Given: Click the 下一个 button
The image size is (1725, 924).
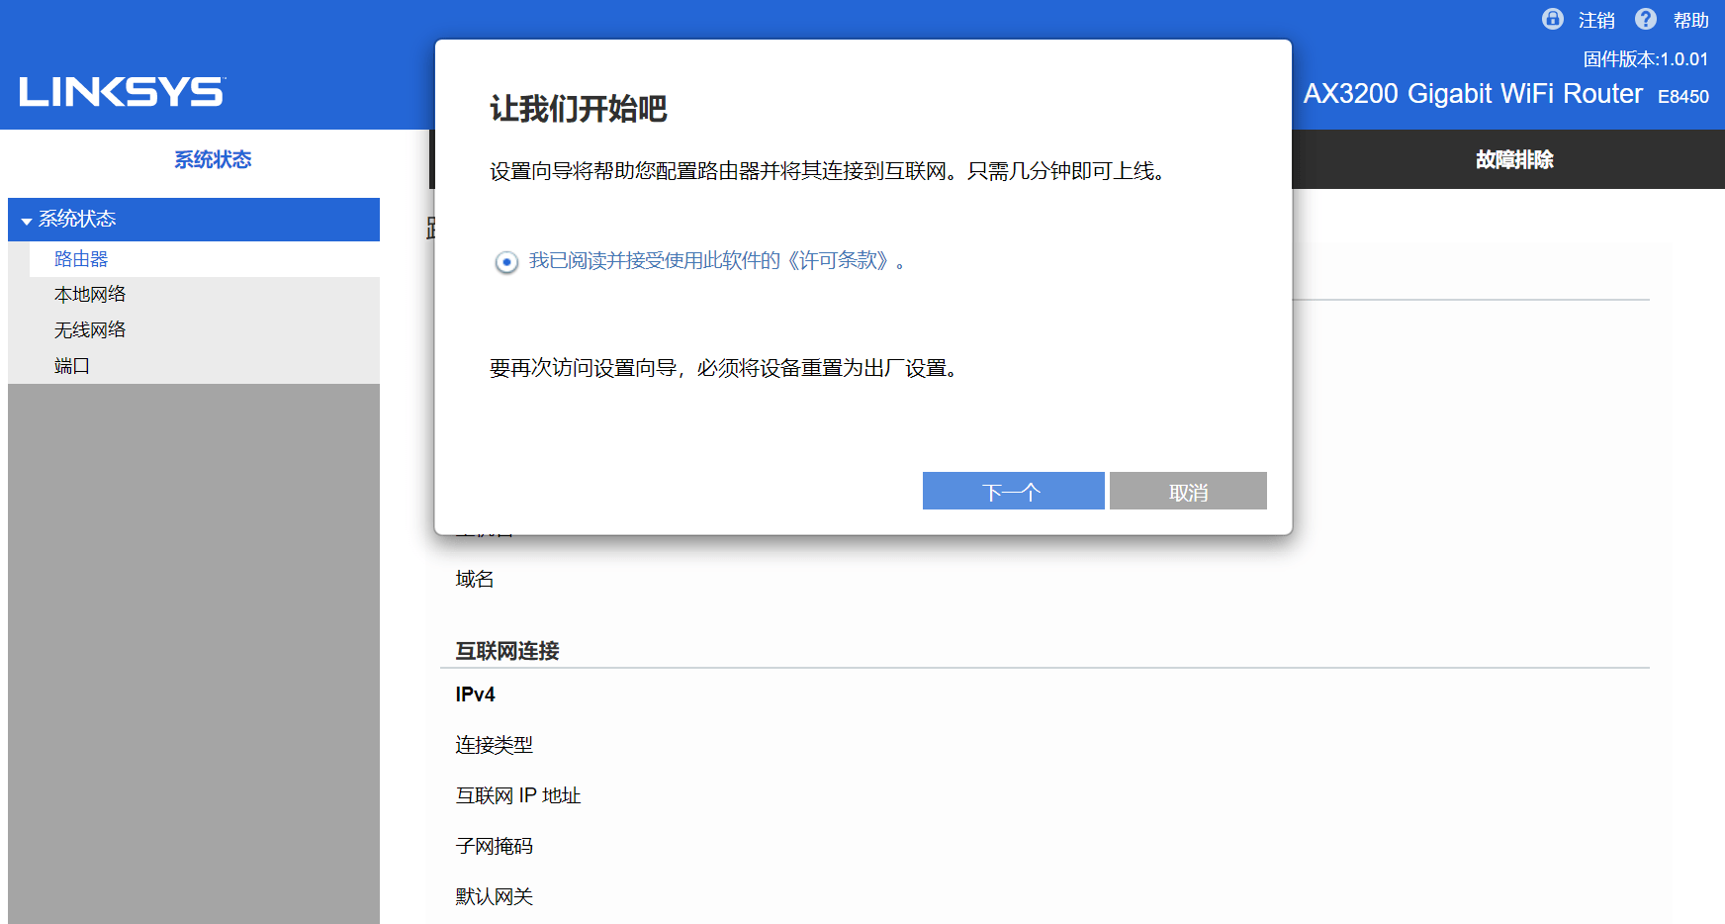Looking at the screenshot, I should pos(1013,492).
